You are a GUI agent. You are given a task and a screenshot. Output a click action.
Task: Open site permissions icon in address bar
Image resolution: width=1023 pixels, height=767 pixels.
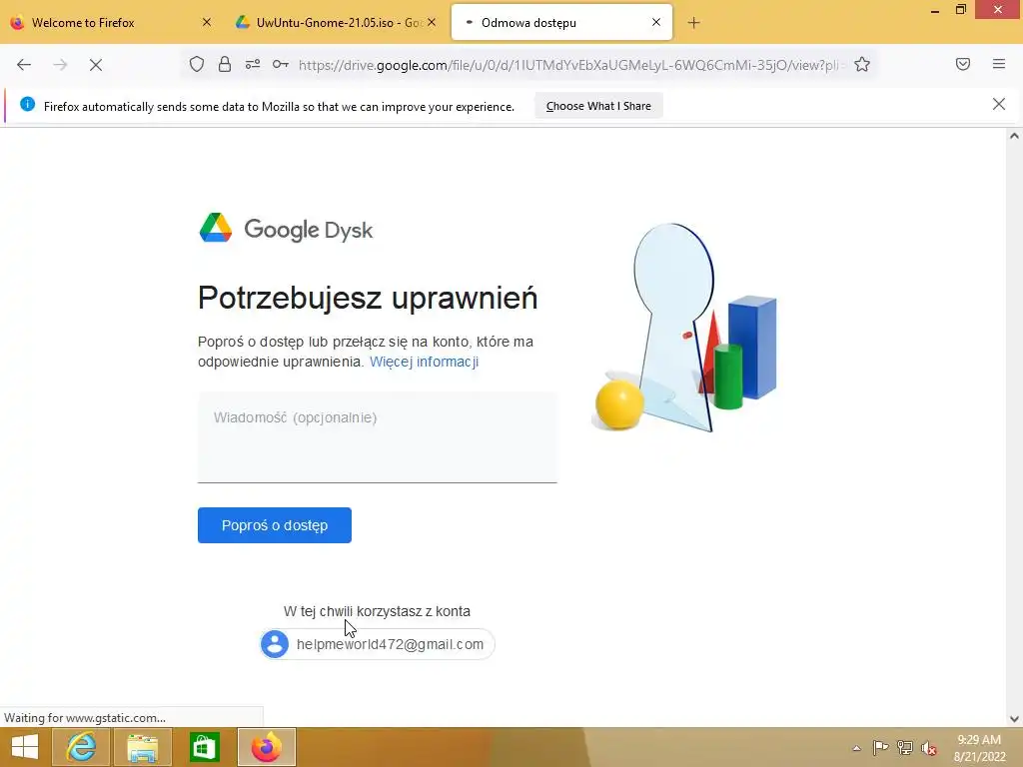coord(253,64)
